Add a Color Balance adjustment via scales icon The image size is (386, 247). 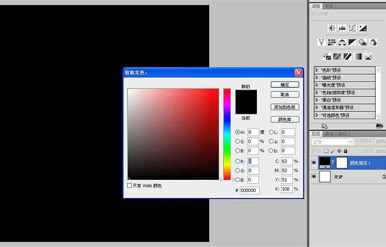pos(342,42)
